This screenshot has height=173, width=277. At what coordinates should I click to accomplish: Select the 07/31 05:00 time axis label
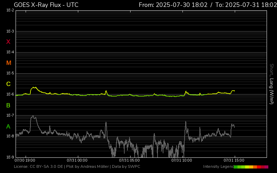click(x=129, y=160)
